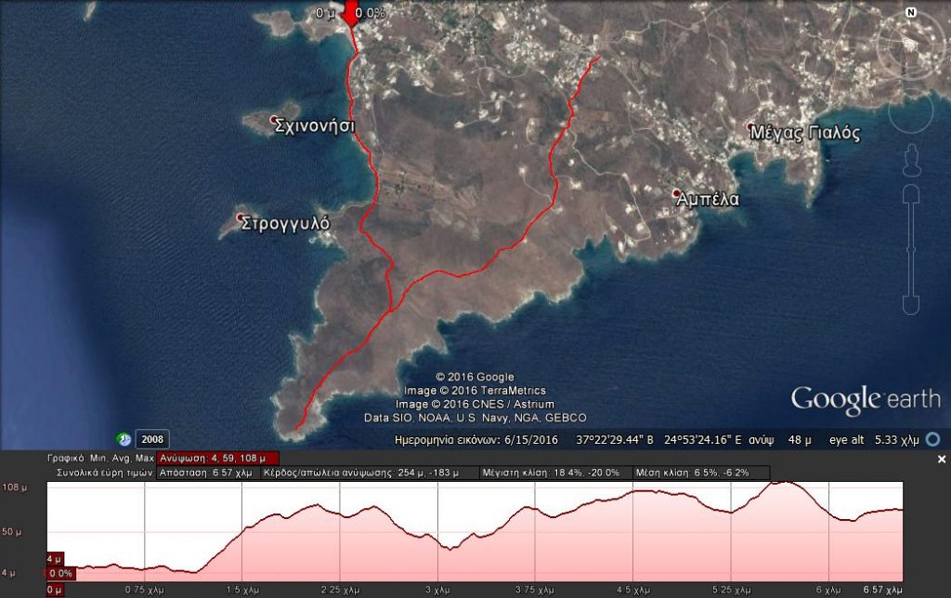Viewport: 951px width, 598px height.
Task: Click the N north button on the compass
Action: click(910, 12)
